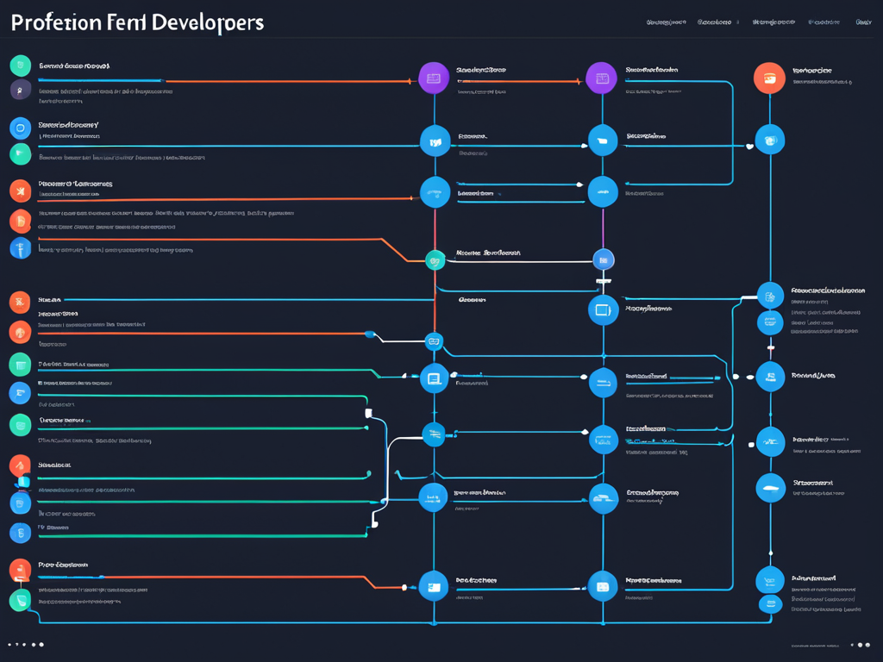Click the white connector handle left of the blue columns

point(368,414)
